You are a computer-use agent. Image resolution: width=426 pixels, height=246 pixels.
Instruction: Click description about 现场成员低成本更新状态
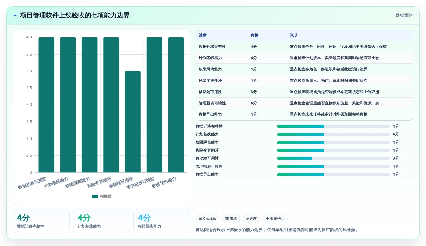click(x=335, y=92)
